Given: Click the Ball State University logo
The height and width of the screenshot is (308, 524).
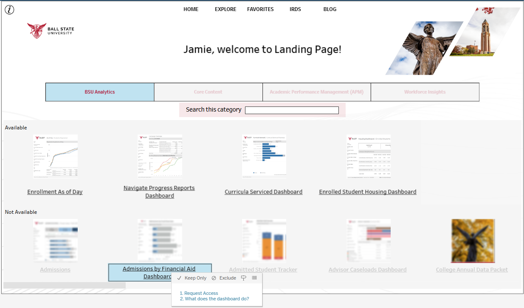Looking at the screenshot, I should 51,31.
